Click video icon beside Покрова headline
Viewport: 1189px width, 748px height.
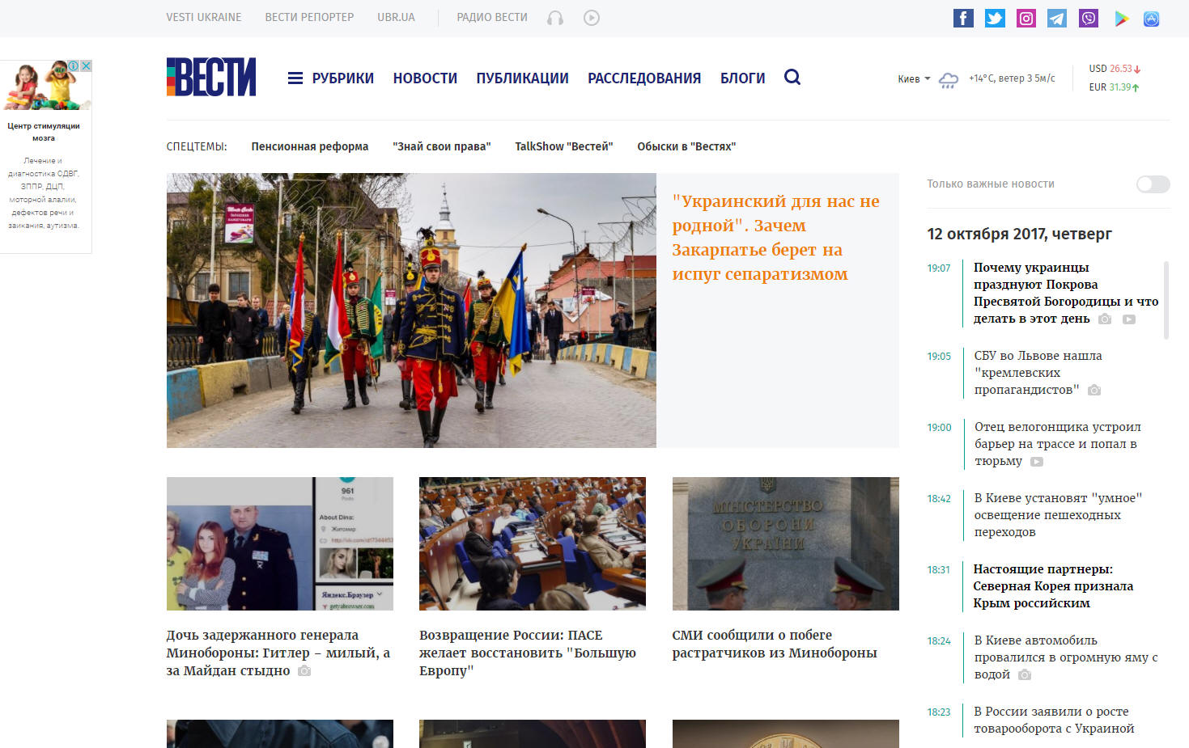click(x=1129, y=319)
